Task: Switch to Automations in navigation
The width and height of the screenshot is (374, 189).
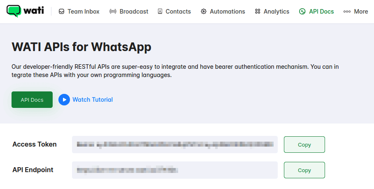Action: [x=223, y=12]
